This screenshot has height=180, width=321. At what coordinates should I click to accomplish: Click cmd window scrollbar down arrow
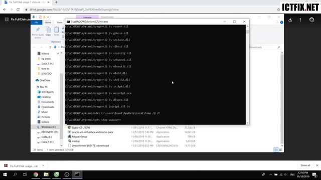click(247, 123)
